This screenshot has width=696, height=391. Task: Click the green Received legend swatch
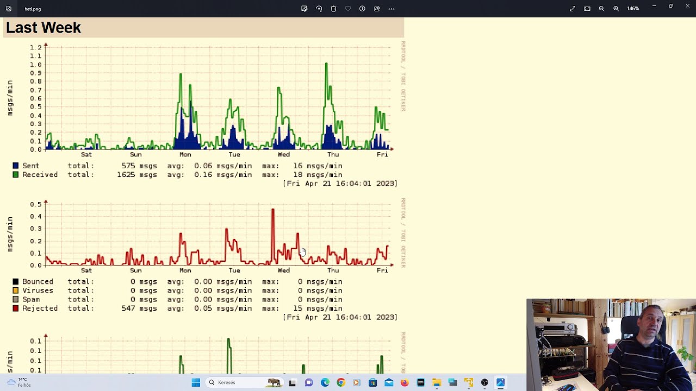tap(16, 175)
